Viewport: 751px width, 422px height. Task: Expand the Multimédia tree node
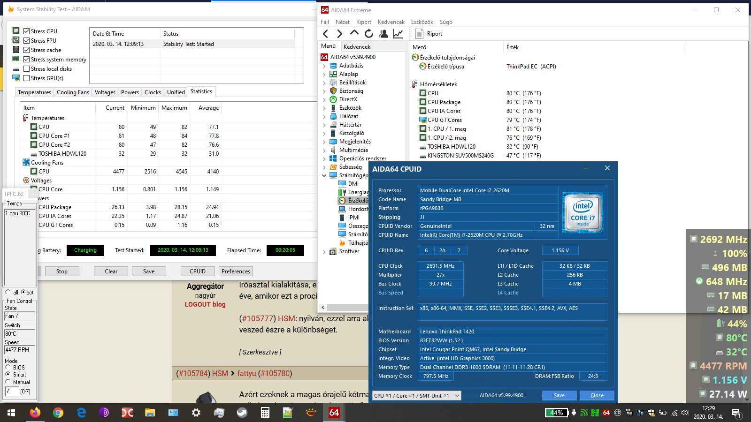(324, 151)
